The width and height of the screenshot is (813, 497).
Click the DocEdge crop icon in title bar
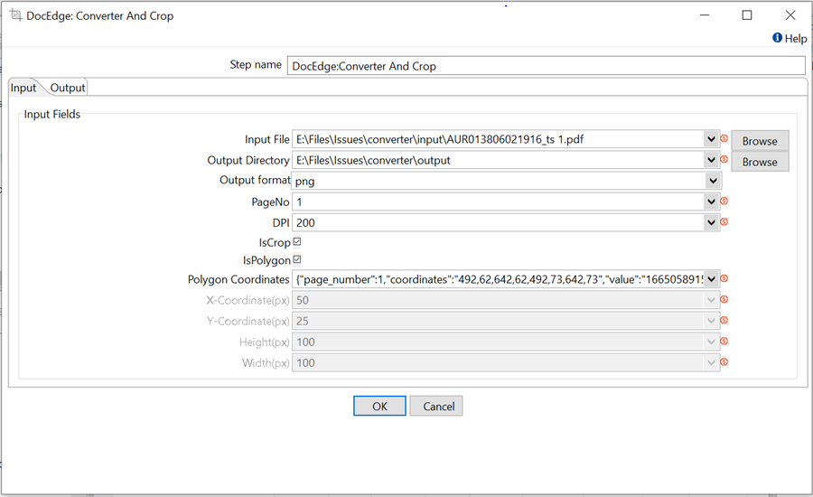coord(14,15)
